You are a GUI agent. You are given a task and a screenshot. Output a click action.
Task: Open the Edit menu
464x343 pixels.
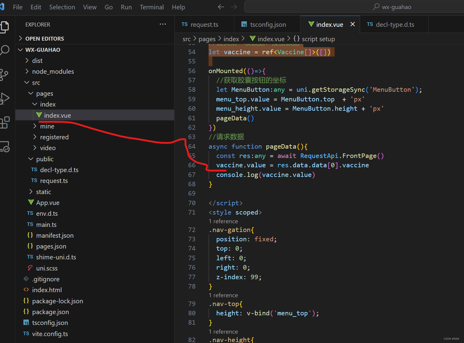coord(36,7)
